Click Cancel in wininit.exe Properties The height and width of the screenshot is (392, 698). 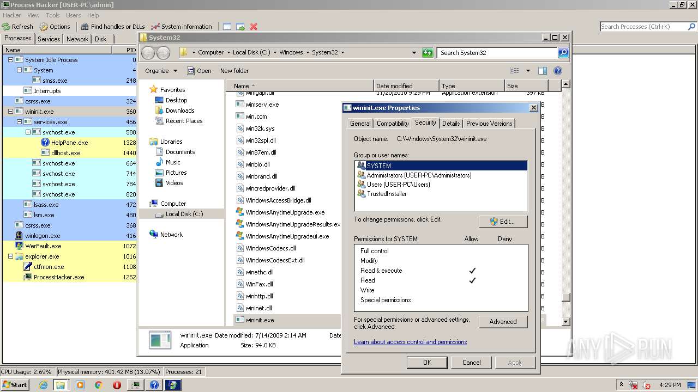point(471,363)
